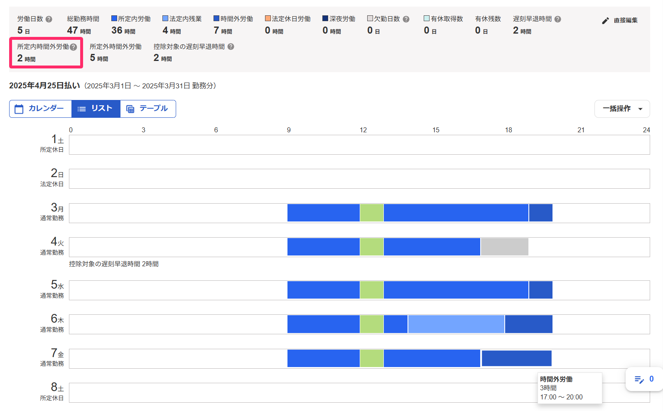Click the 直接編集 button
Viewport: 663px width, 411px height.
pos(619,20)
